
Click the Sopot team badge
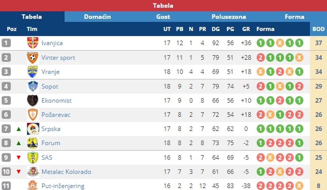pos(33,87)
